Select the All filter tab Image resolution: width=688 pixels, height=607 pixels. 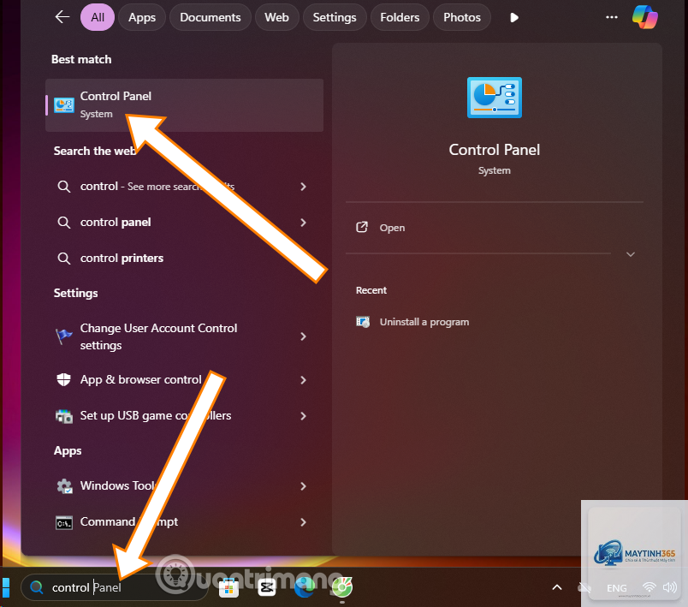coord(98,17)
